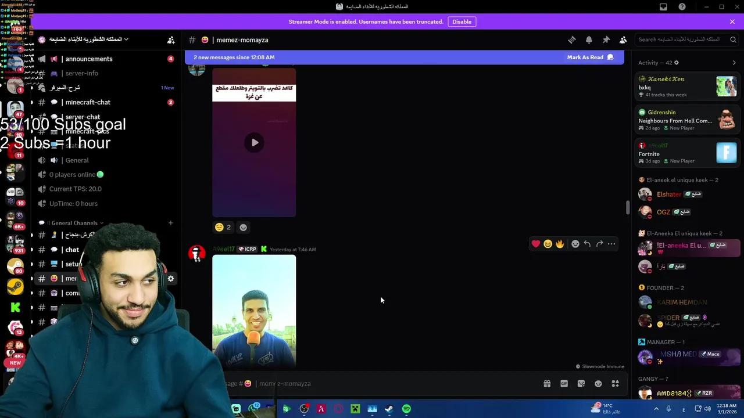Expand the Activity panel arrow
744x418 pixels.
(734, 63)
